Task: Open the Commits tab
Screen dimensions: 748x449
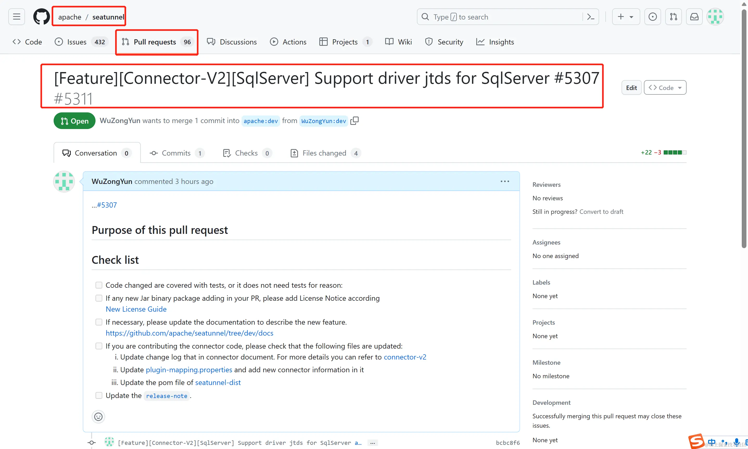Action: [x=176, y=153]
